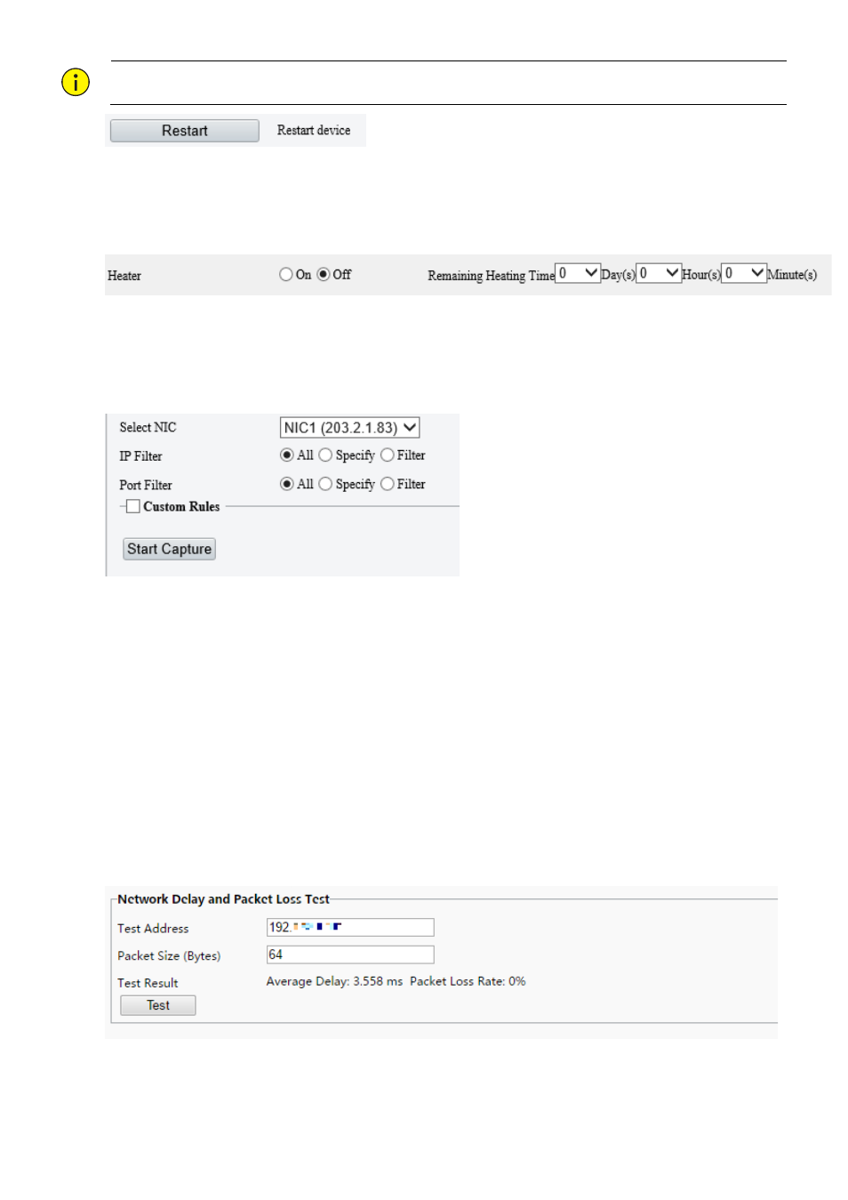Click the Start Capture button

point(169,549)
